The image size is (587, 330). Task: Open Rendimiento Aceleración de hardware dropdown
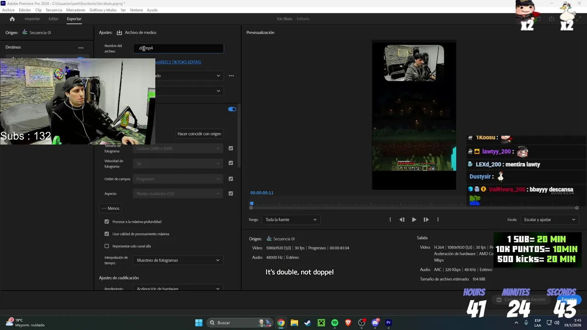(178, 288)
